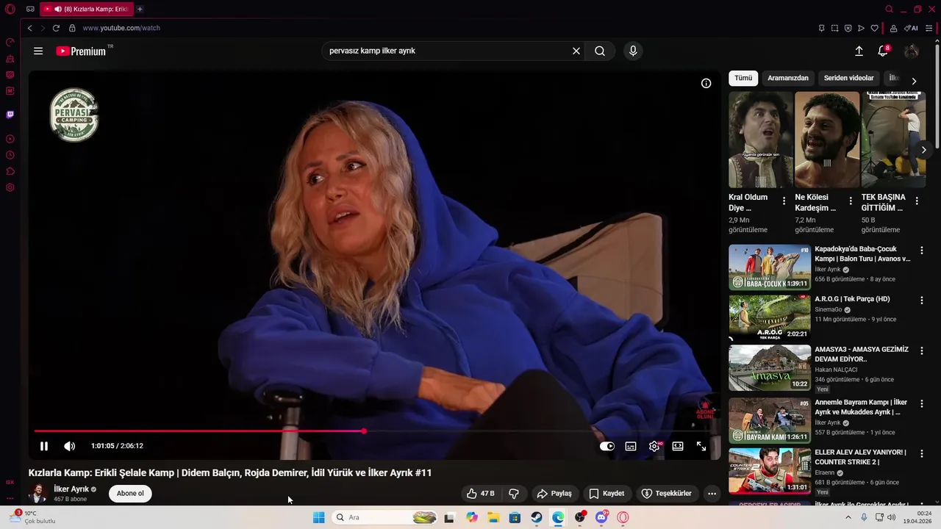Toggle the autoplay switch
941x529 pixels.
pyautogui.click(x=607, y=446)
